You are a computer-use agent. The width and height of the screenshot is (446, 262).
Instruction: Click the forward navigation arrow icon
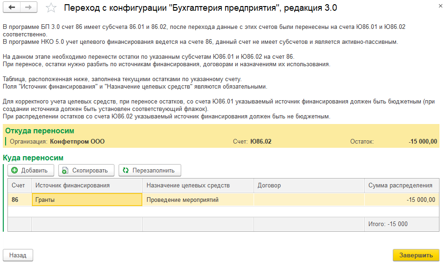tap(29, 8)
